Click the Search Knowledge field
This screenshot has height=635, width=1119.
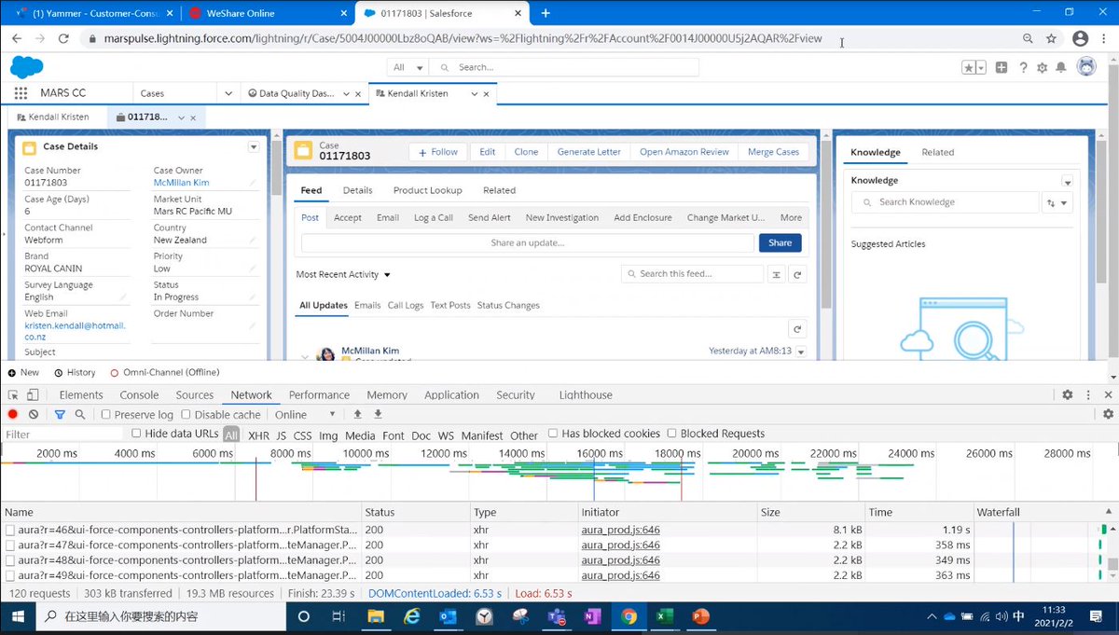tap(946, 202)
